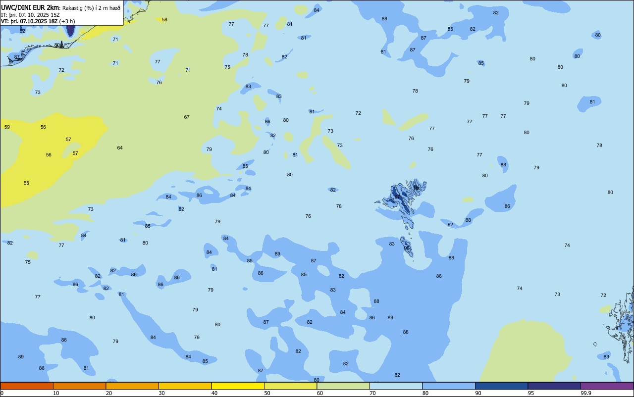
Task: Click the humidity value 59 on the map
Action: pyautogui.click(x=7, y=127)
